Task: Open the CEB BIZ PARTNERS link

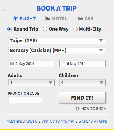Action: pos(58,122)
